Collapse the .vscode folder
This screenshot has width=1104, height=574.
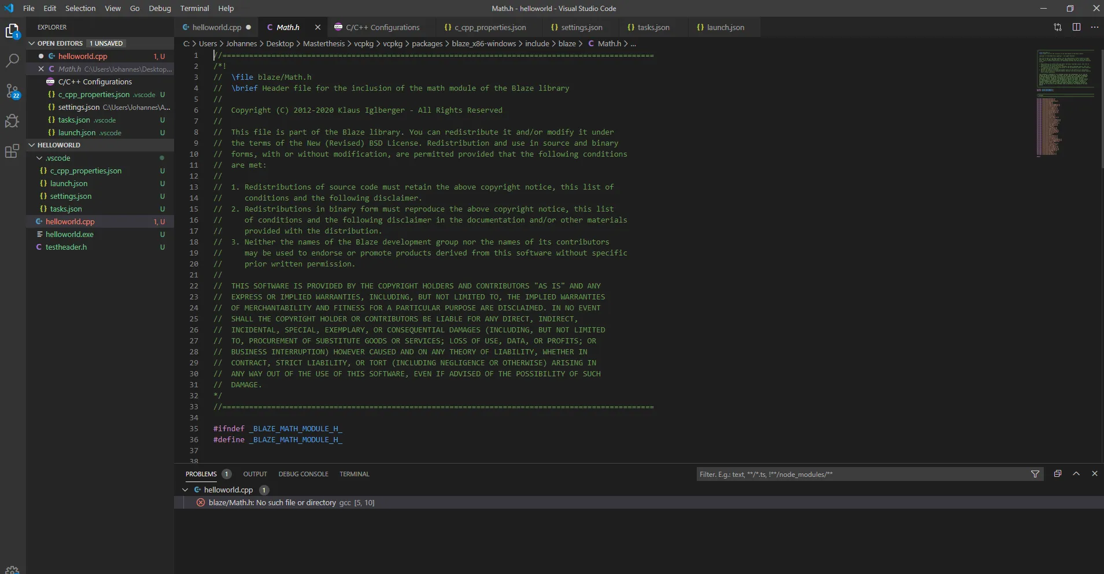39,158
